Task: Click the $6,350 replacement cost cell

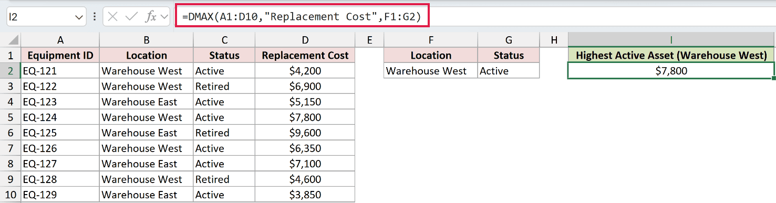Action: [305, 148]
